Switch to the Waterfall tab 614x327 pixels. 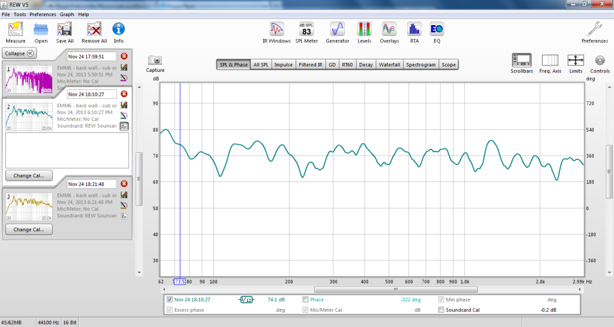[389, 65]
